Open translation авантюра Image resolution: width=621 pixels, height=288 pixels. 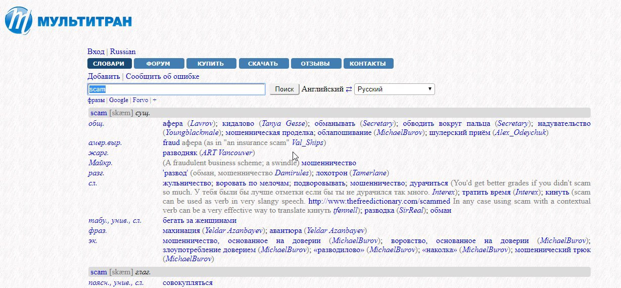(x=285, y=230)
